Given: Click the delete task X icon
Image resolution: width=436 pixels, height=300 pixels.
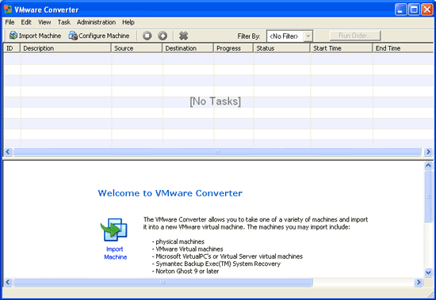Looking at the screenshot, I should pos(184,36).
